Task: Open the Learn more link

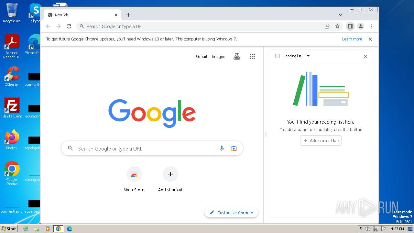Action: click(x=352, y=39)
